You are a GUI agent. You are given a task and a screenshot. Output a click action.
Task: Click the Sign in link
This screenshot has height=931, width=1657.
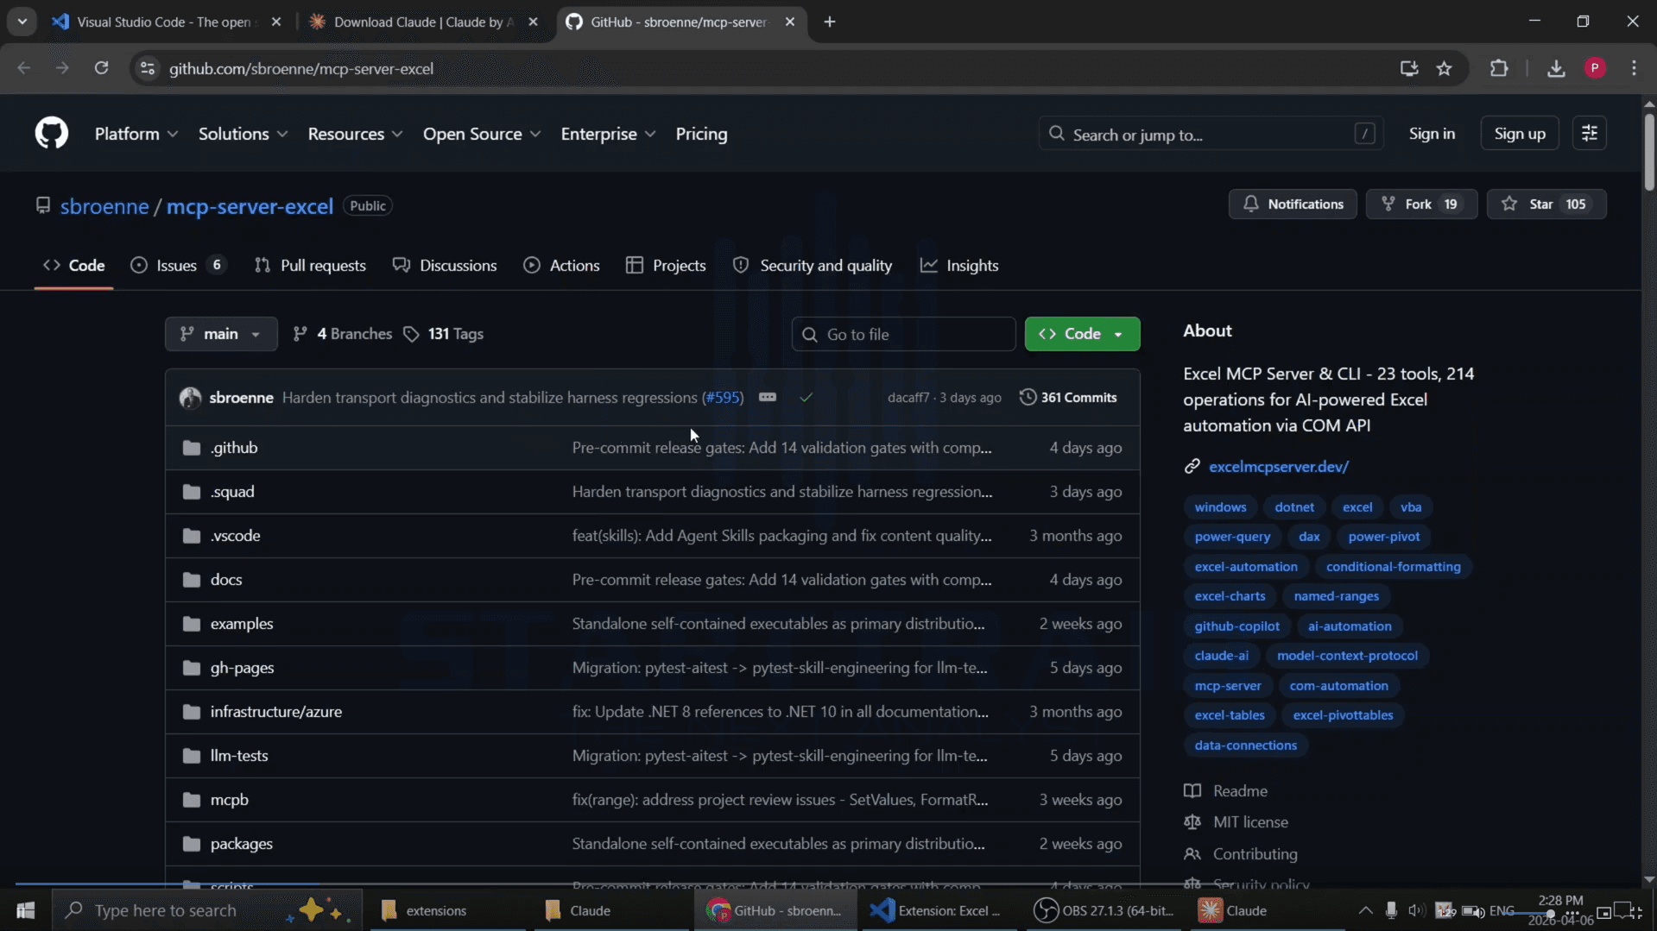[1432, 134]
